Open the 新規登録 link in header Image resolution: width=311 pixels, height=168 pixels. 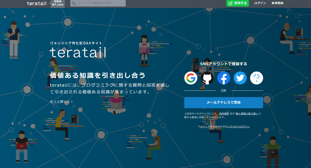[278, 3]
